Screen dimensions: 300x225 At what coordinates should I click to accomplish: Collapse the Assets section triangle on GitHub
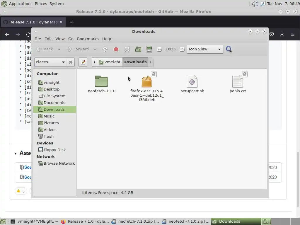click(x=16, y=154)
